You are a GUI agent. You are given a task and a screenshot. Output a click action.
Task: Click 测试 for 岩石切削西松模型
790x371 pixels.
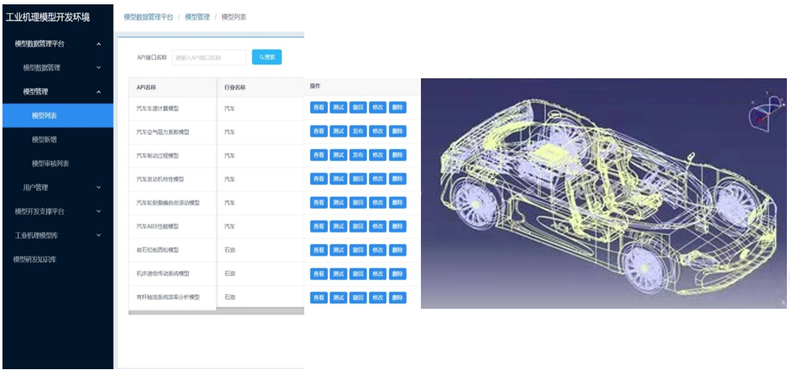338,250
